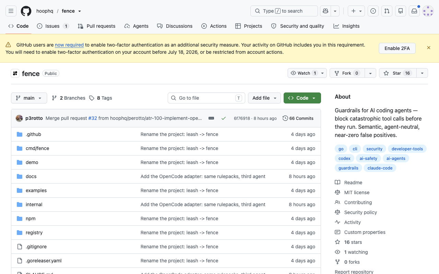This screenshot has height=274, width=439.
Task: Click the Type / to search box
Action: pyautogui.click(x=284, y=11)
